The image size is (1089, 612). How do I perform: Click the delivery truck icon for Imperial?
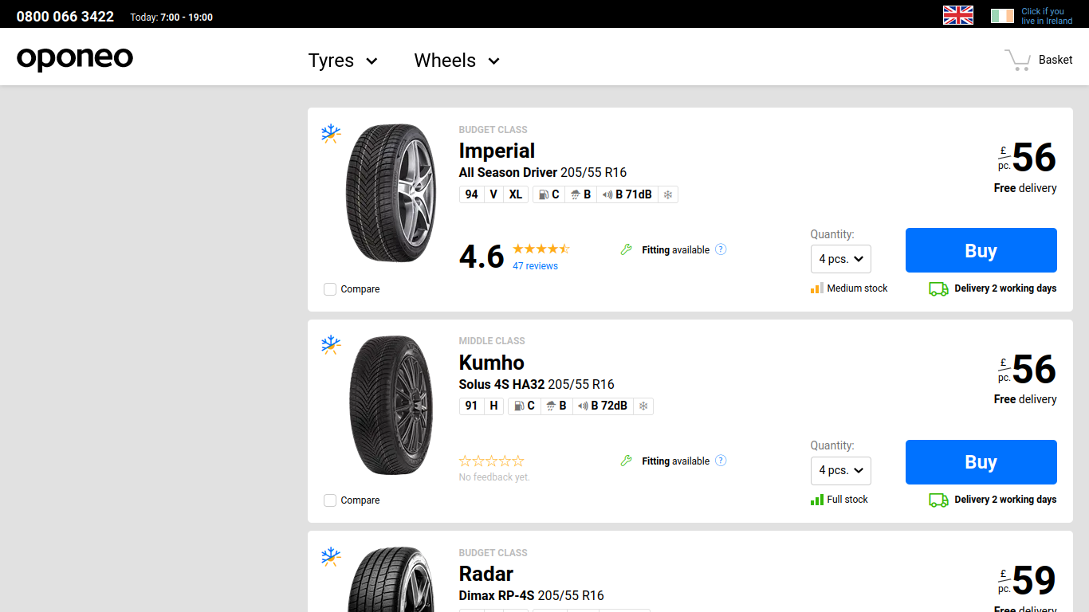tap(938, 288)
